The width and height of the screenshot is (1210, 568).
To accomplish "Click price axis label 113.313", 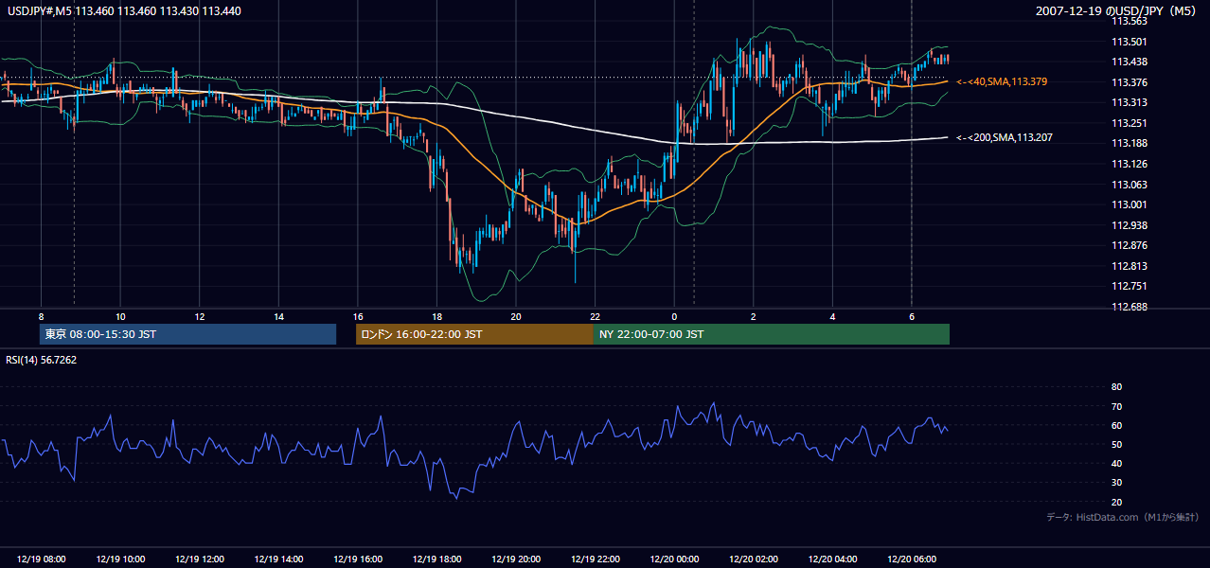I will coord(1130,102).
